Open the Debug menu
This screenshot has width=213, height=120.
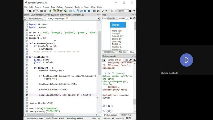point(60,7)
